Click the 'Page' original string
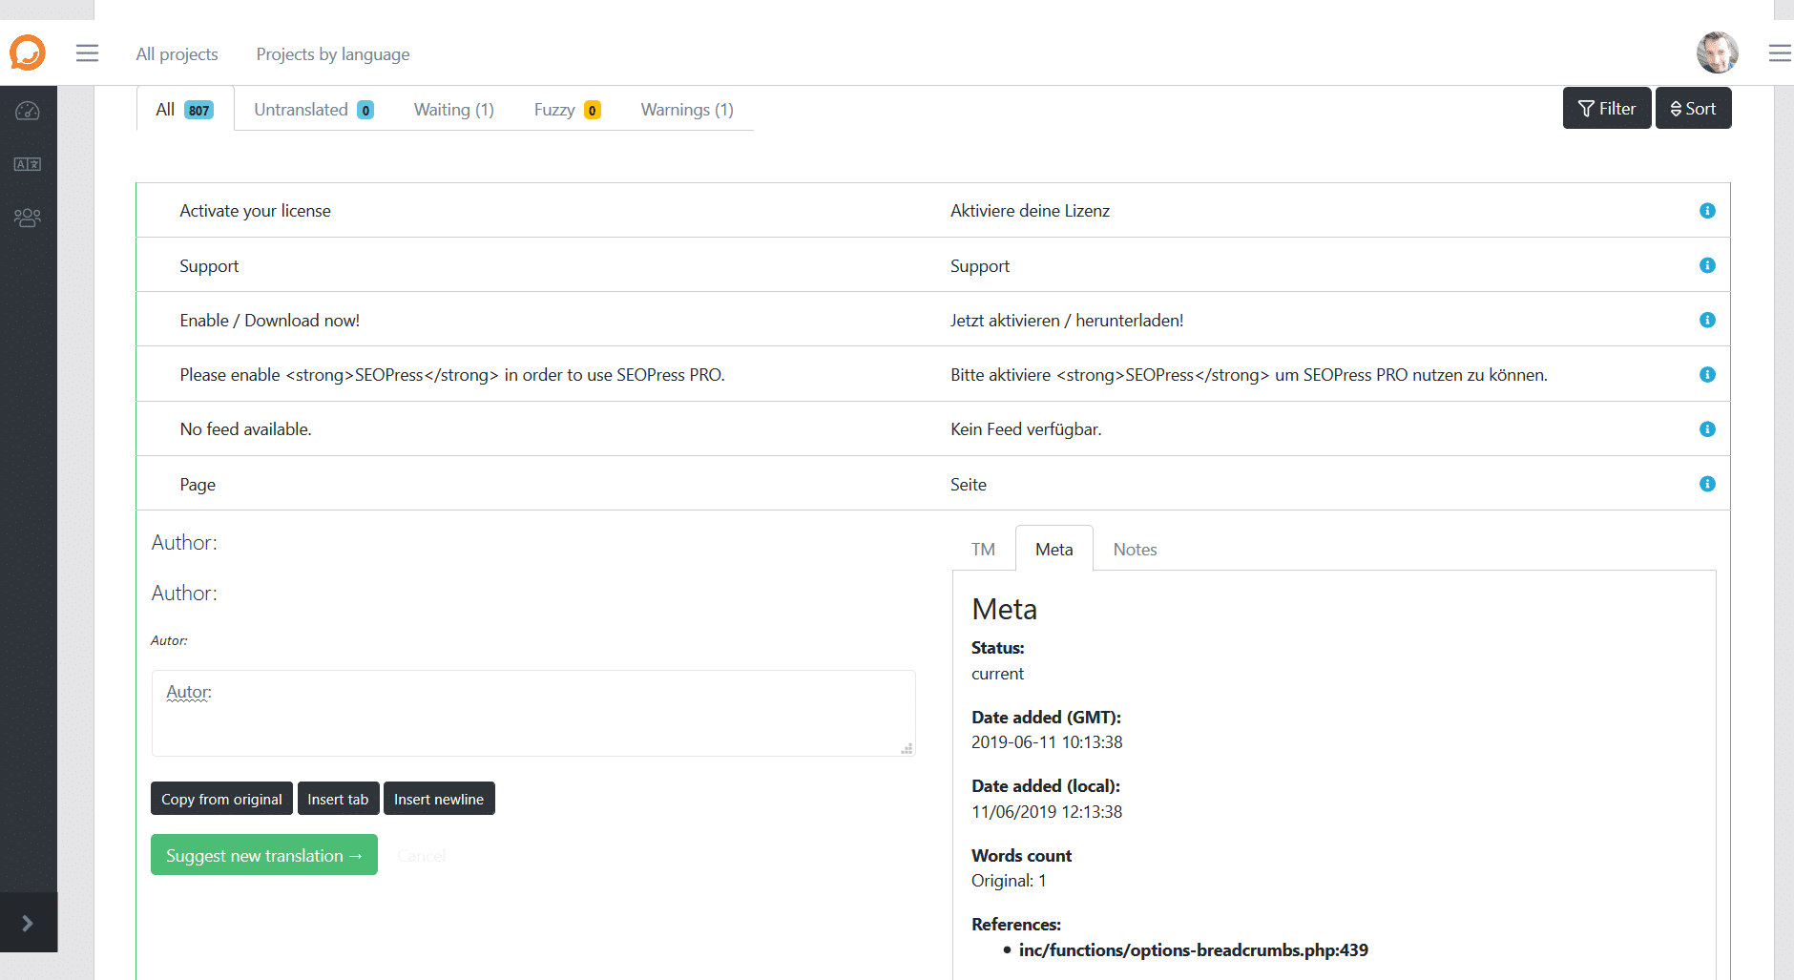Image resolution: width=1794 pixels, height=980 pixels. [198, 485]
